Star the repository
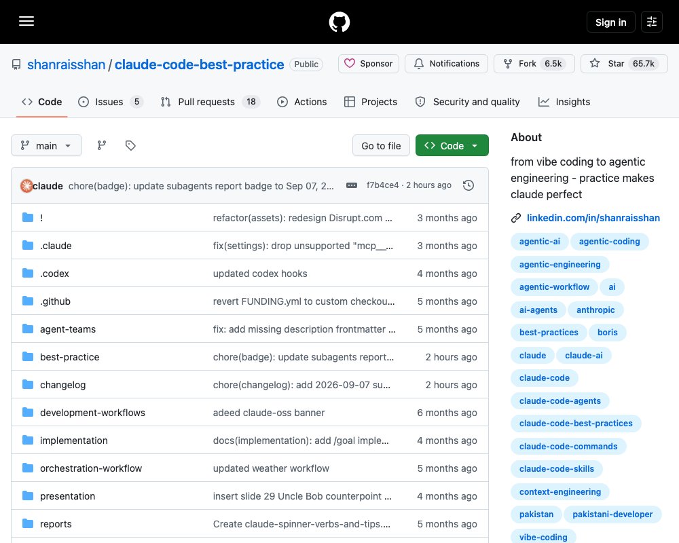This screenshot has width=679, height=543. point(624,64)
